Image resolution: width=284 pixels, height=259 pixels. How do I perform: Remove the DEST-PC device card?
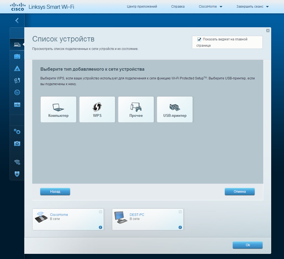[180, 212]
